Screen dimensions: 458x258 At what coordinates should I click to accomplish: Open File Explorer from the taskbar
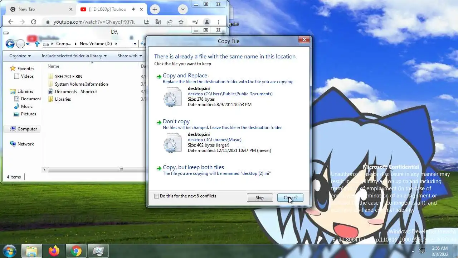[32, 251]
